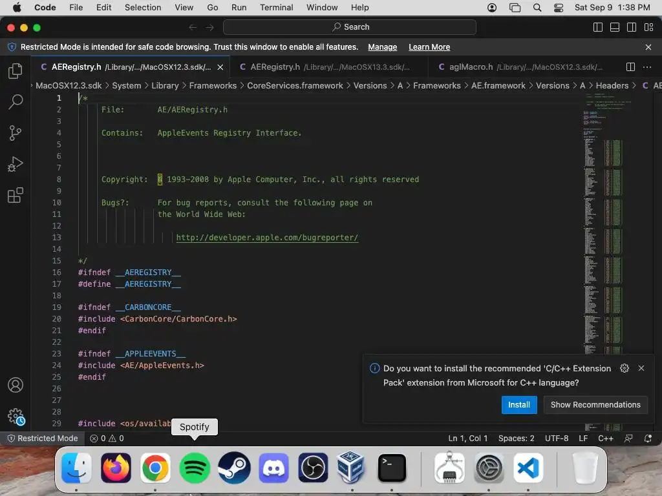The image size is (662, 496).
Task: Expand the Headers breadcrumb
Action: click(x=612, y=86)
